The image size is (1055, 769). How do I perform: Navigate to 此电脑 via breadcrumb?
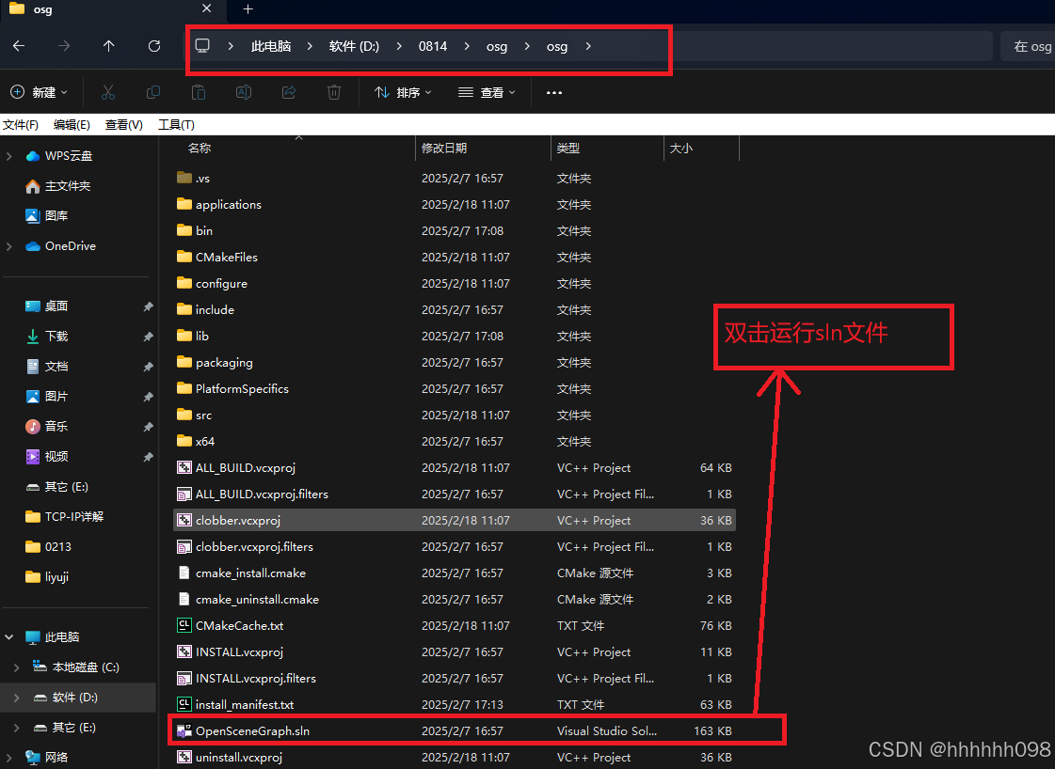pos(271,45)
